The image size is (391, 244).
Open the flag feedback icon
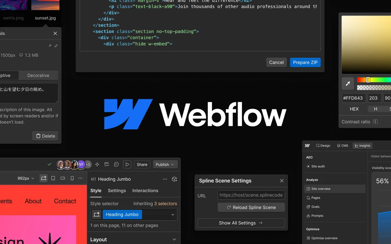tap(107, 164)
